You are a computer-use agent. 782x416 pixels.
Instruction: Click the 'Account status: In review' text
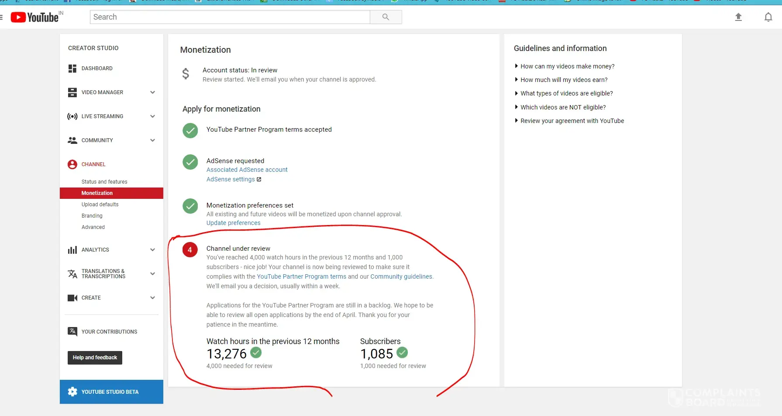tap(240, 70)
